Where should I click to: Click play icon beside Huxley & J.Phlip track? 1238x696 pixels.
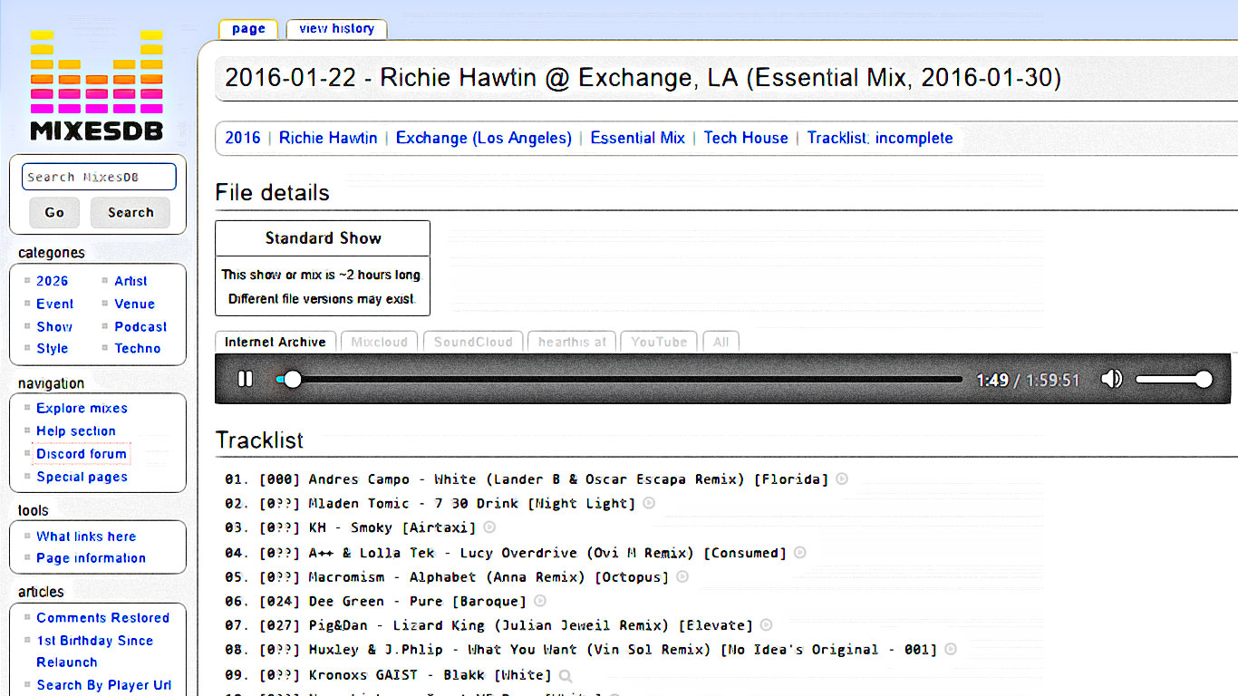(x=950, y=649)
